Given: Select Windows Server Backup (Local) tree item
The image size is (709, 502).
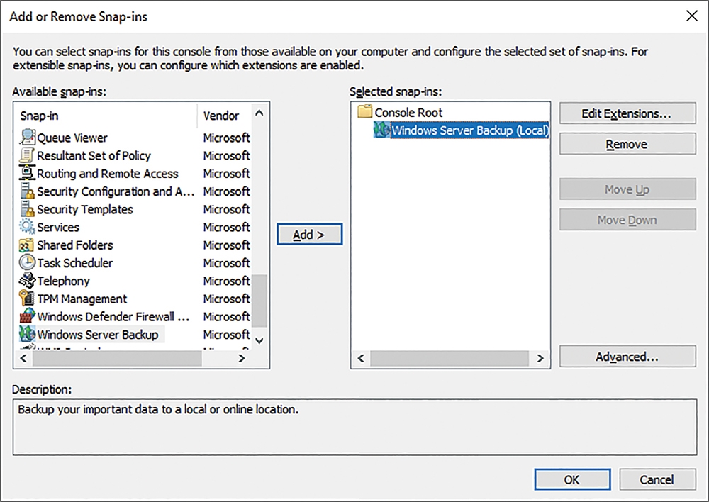Looking at the screenshot, I should pyautogui.click(x=470, y=130).
